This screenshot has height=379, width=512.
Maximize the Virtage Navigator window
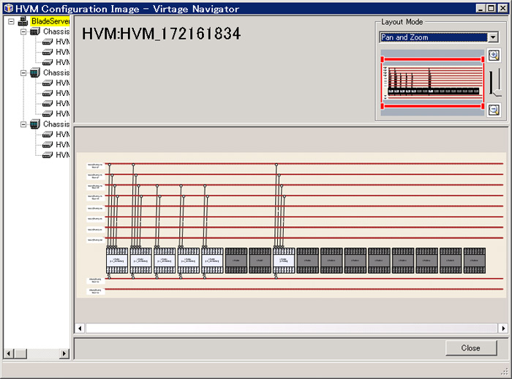click(x=491, y=8)
